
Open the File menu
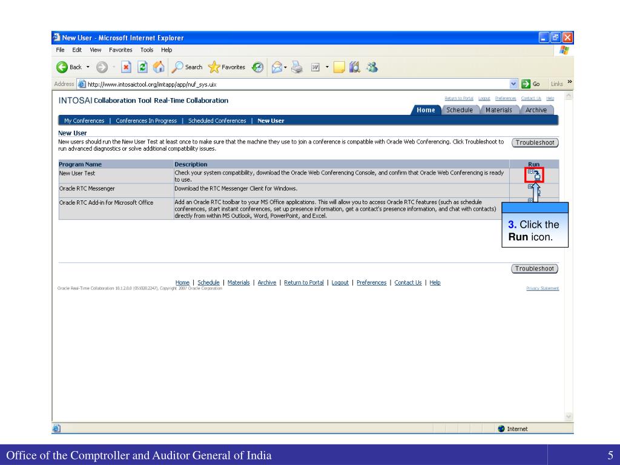pyautogui.click(x=60, y=50)
